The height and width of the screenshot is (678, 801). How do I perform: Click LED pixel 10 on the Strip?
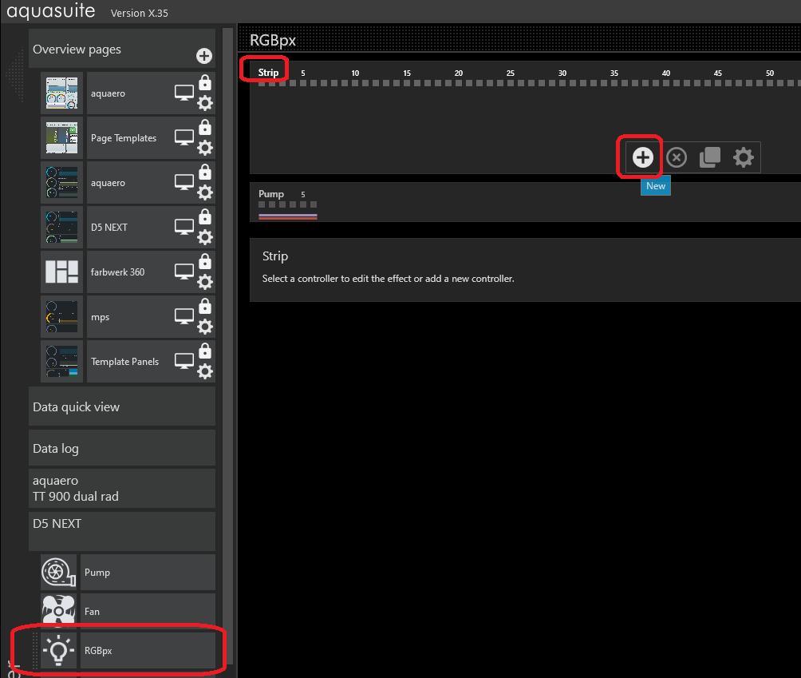click(x=355, y=83)
